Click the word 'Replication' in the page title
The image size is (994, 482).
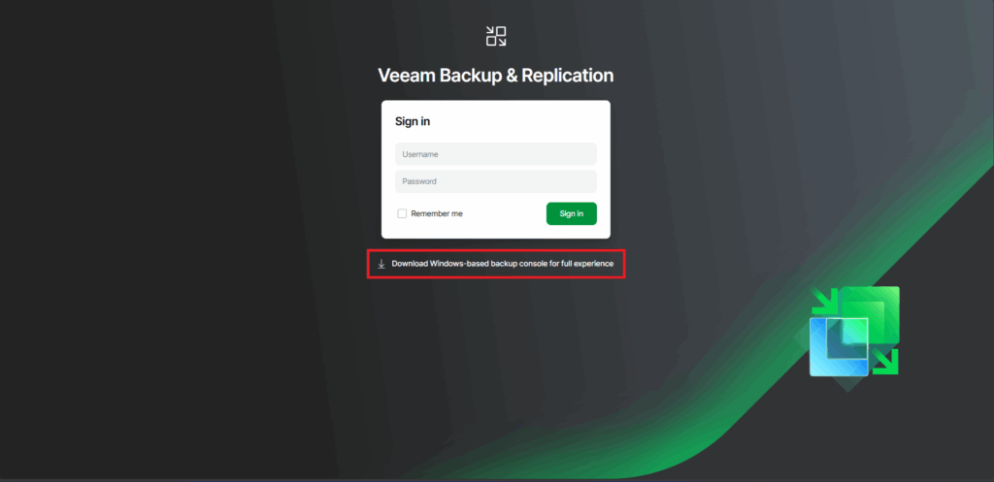567,76
